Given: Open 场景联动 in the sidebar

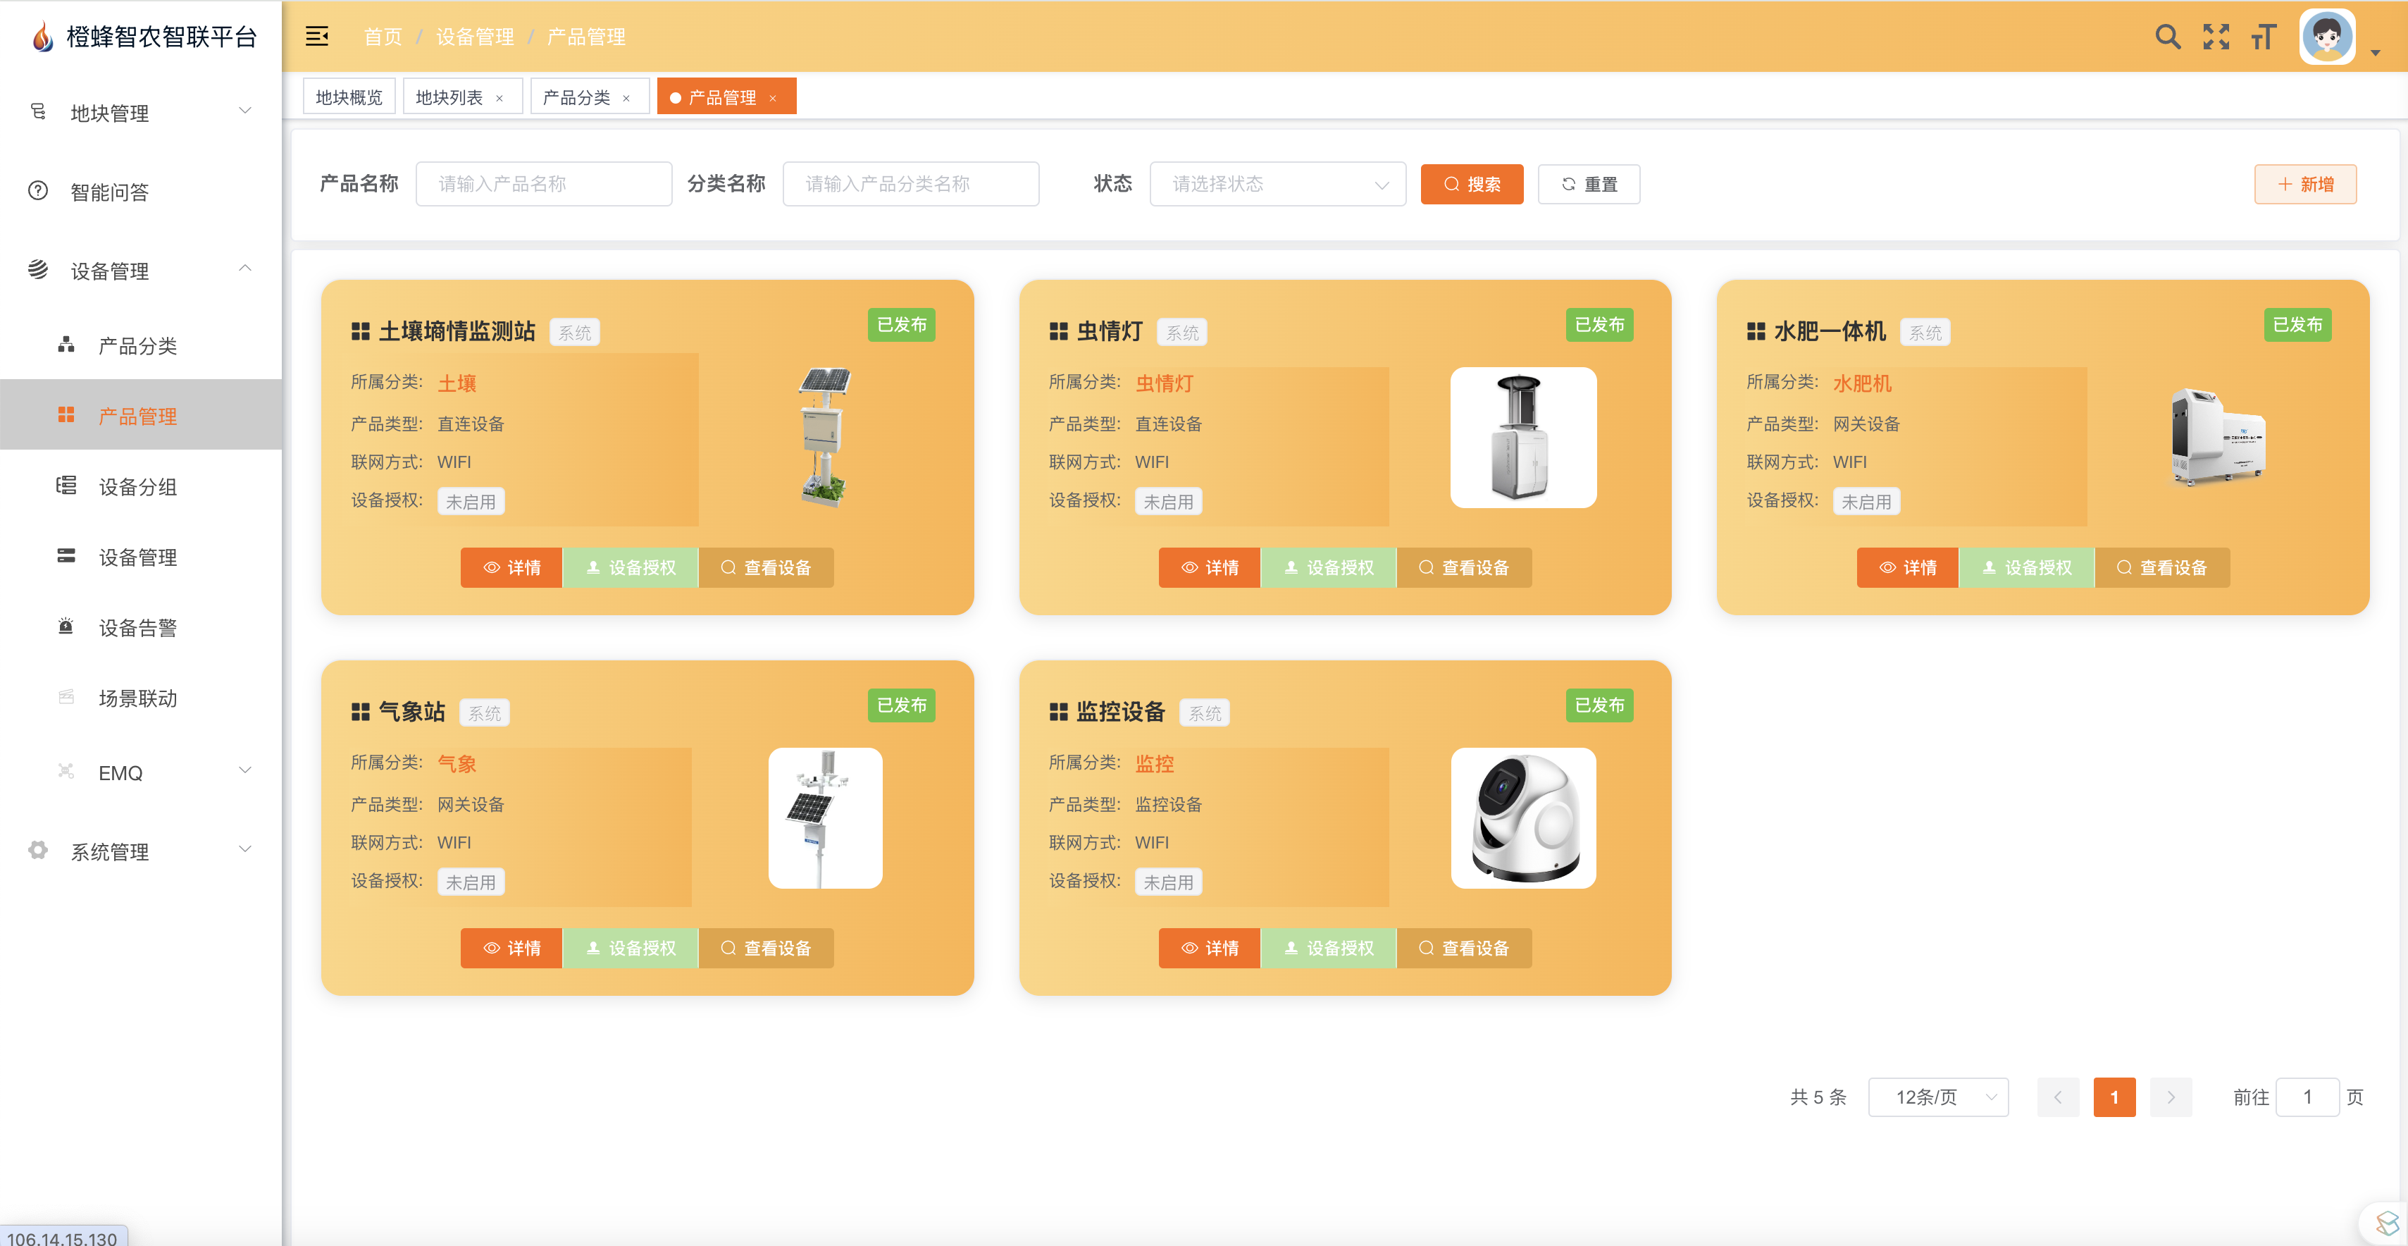Looking at the screenshot, I should pos(140,698).
